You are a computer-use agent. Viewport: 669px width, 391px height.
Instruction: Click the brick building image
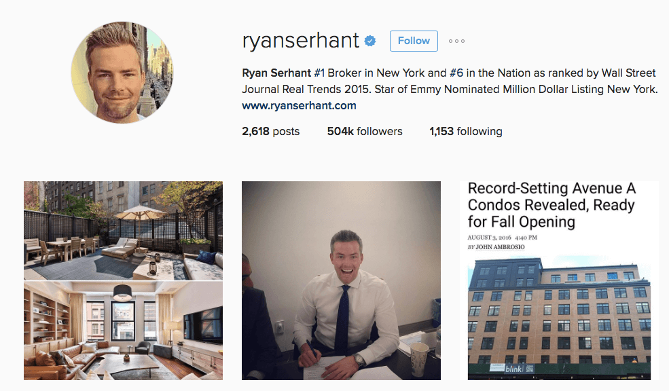(559, 318)
